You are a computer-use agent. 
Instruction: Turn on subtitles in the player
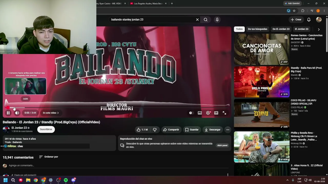200,113
